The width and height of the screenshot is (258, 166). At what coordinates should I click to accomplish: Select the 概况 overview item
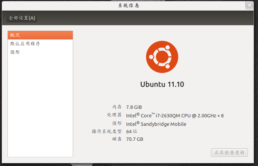(40, 35)
